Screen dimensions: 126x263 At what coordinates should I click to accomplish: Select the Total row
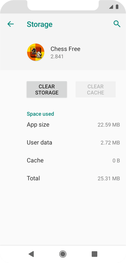(73, 178)
